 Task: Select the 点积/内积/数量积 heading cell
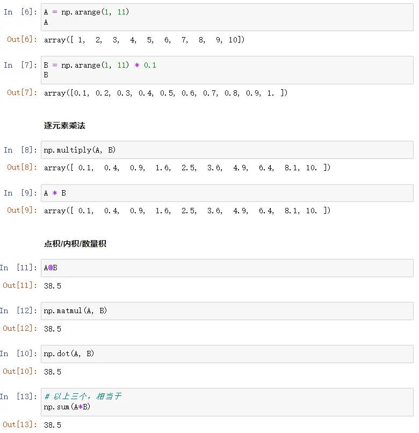(75, 244)
